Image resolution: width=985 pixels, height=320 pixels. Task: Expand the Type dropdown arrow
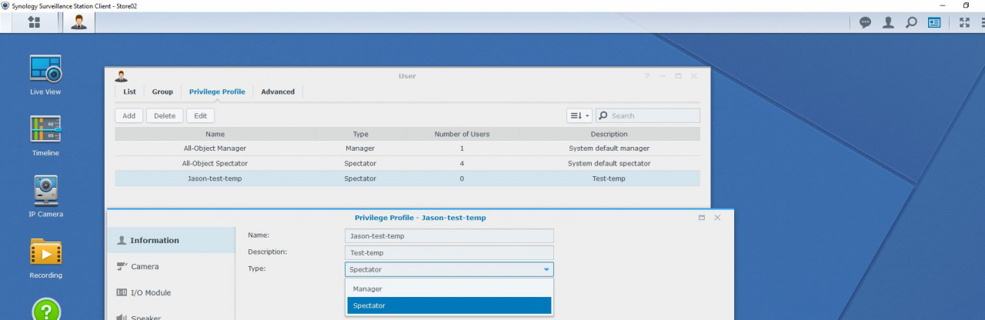[546, 270]
